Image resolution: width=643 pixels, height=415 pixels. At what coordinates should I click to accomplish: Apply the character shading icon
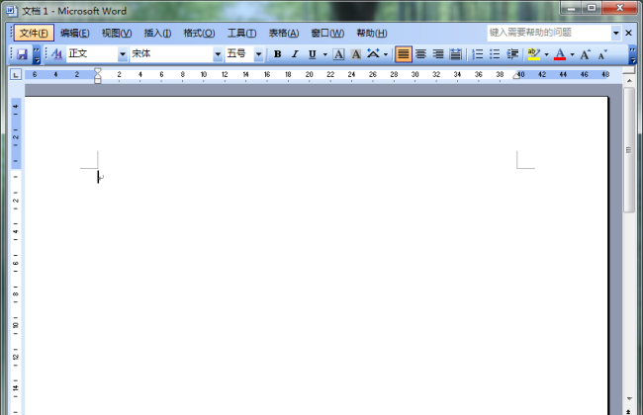(356, 54)
